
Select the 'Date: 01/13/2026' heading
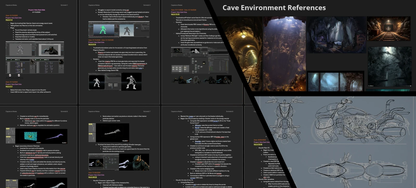pos(12,16)
